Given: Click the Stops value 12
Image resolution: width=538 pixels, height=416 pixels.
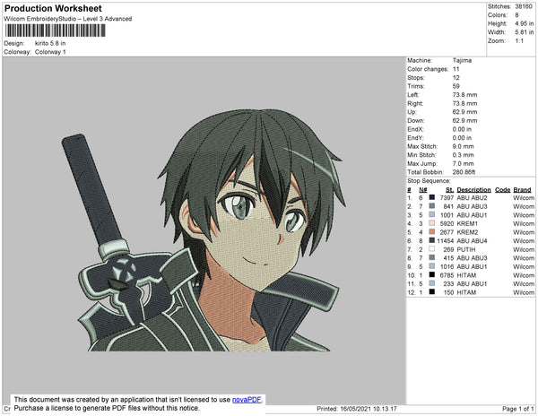Looking at the screenshot, I should [x=456, y=77].
